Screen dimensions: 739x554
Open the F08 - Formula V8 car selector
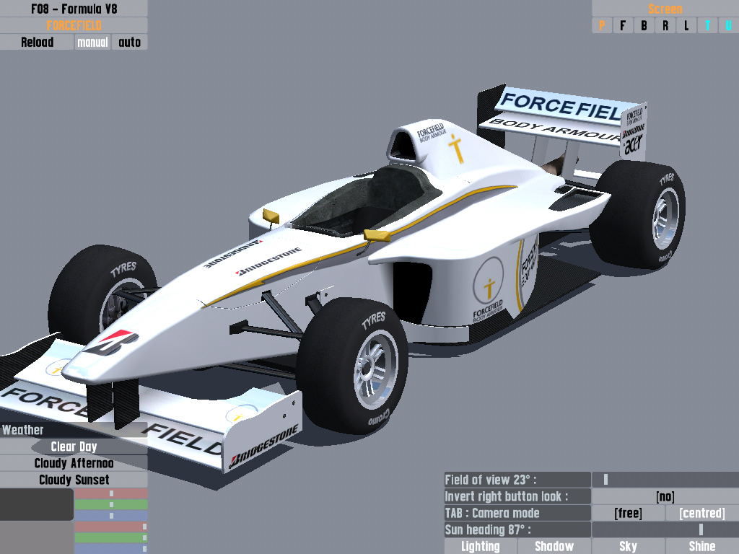(x=74, y=9)
